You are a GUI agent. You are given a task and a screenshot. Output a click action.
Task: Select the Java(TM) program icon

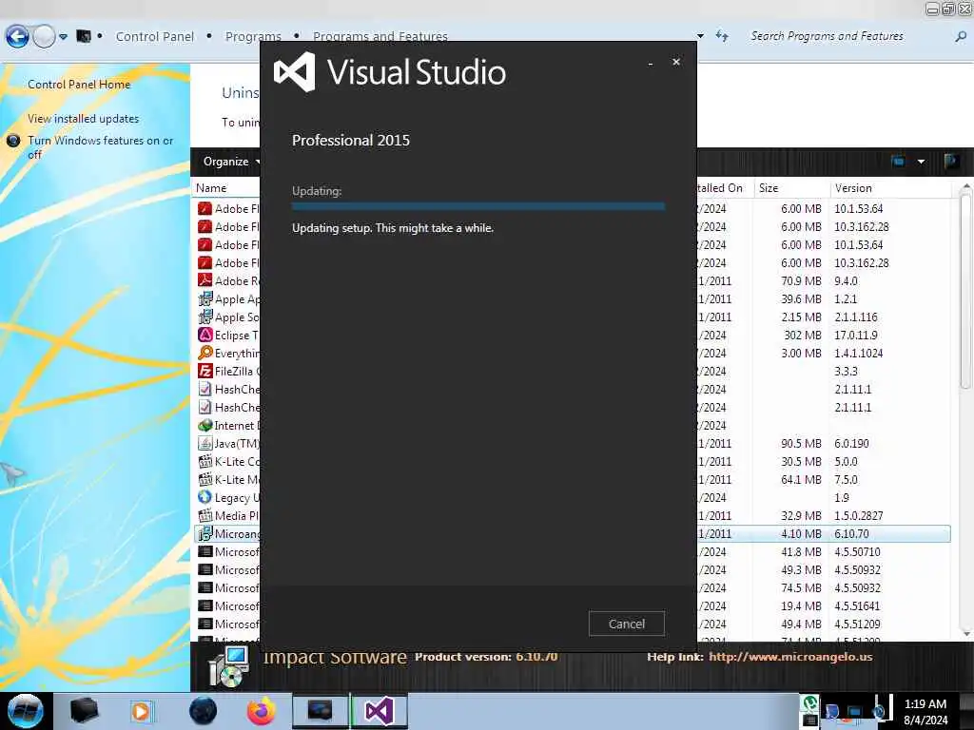click(x=205, y=443)
